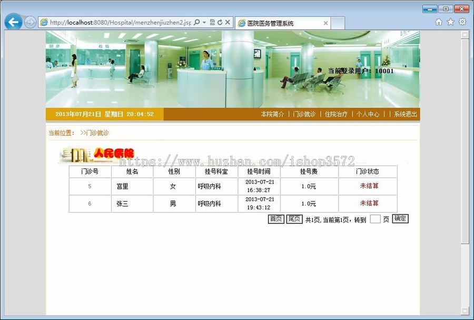Image resolution: width=474 pixels, height=320 pixels.
Task: Open the 住院治疗 navigation item
Action: [336, 114]
